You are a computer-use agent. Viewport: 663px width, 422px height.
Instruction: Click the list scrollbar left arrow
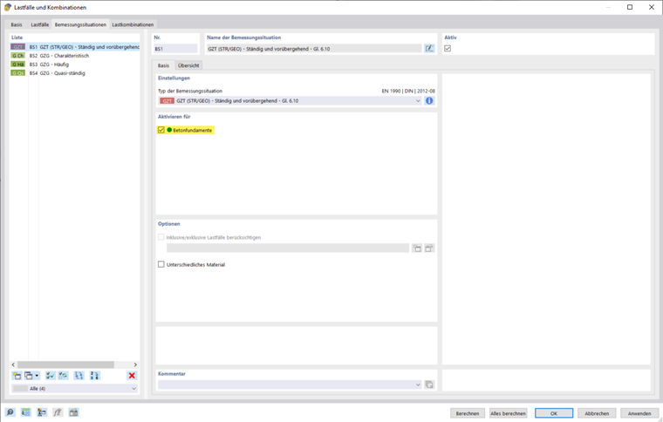(x=13, y=364)
